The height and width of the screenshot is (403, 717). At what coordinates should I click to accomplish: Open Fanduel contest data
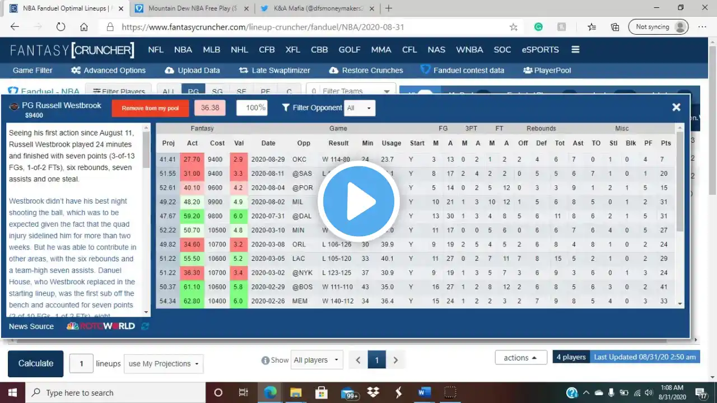tap(462, 70)
